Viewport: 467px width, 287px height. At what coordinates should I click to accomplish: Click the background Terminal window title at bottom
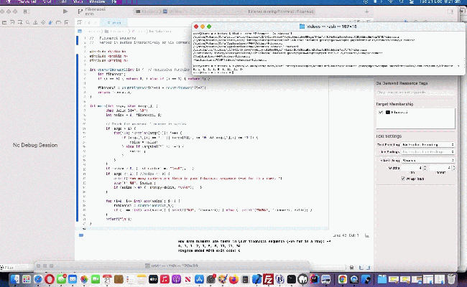(171, 265)
